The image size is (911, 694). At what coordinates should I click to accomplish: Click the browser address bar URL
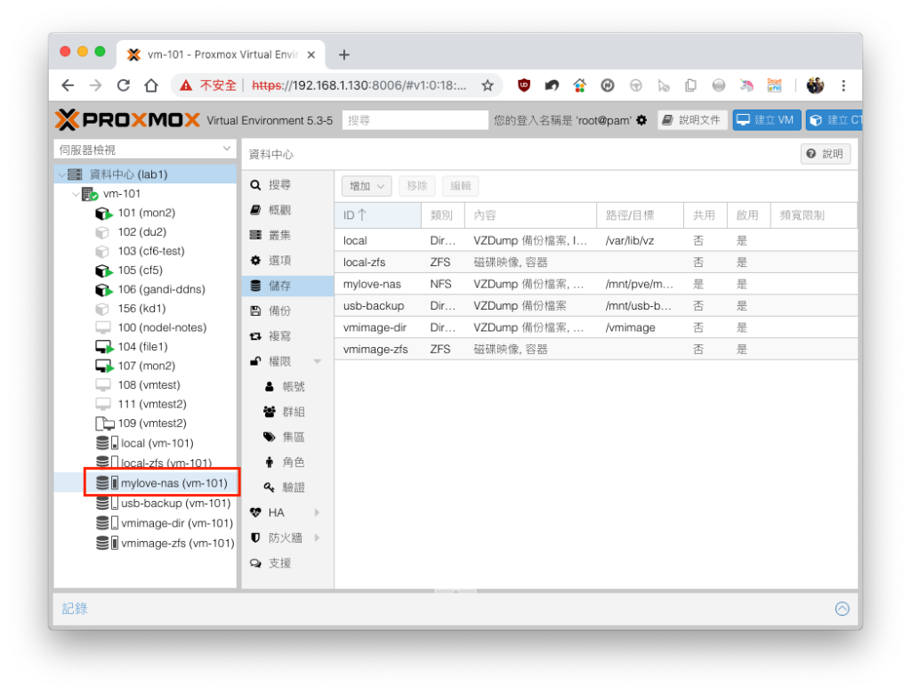(359, 85)
